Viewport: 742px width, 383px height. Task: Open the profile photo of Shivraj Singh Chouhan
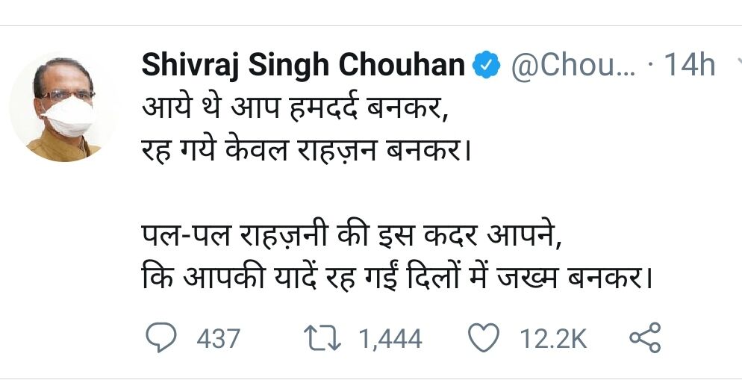[63, 107]
